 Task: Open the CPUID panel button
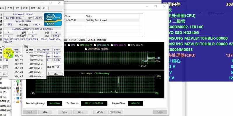pyautogui.click(x=100, y=112)
